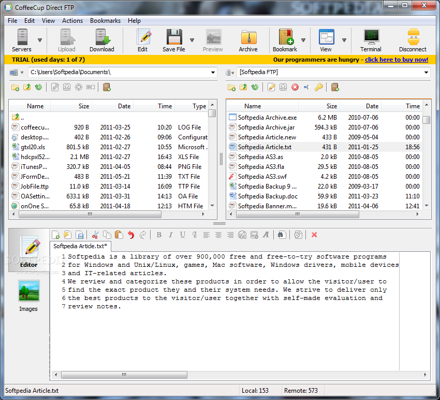Click the Download toolbar icon
The width and height of the screenshot is (440, 400).
click(102, 37)
